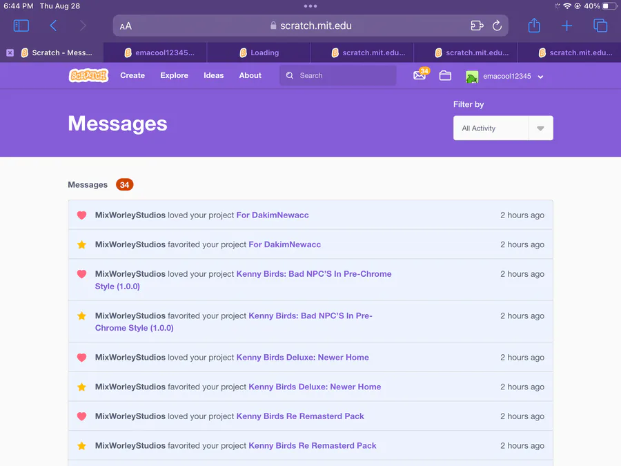Click heart icon for Kenny Birds Deluxe row

pyautogui.click(x=81, y=358)
